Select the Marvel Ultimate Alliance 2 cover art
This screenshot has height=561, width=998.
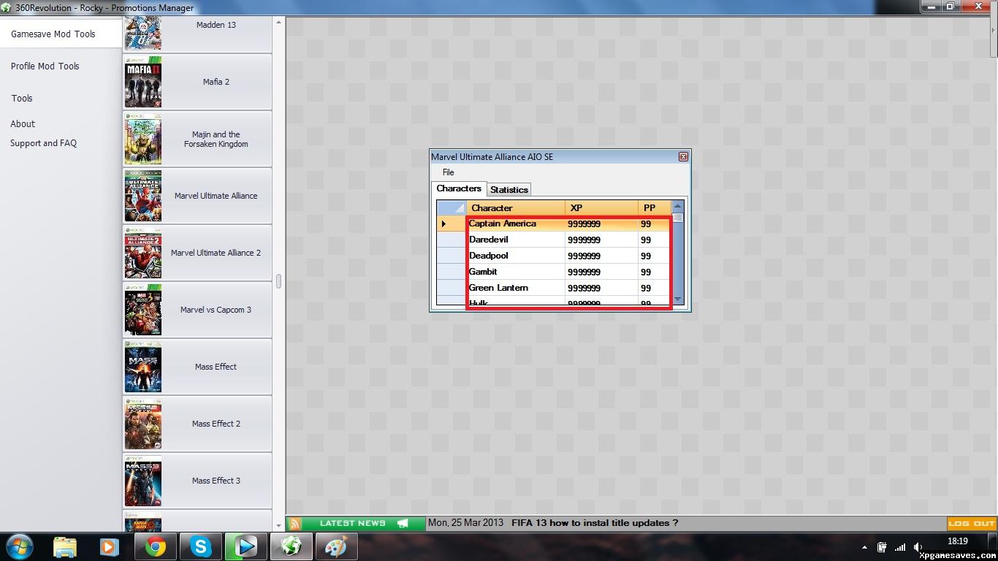click(143, 253)
